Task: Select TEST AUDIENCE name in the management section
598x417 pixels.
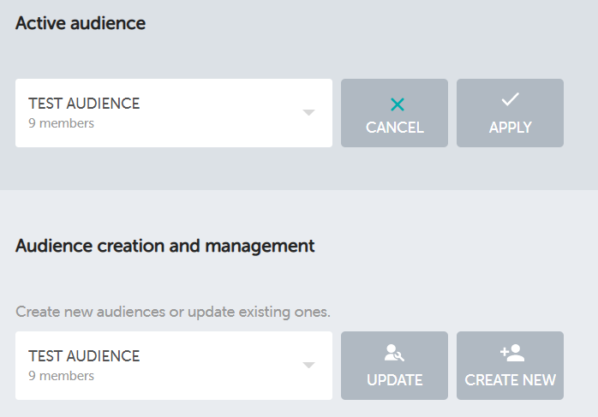Action: coord(84,356)
